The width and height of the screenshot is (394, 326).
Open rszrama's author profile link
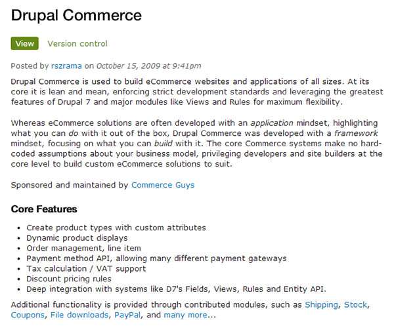point(66,66)
